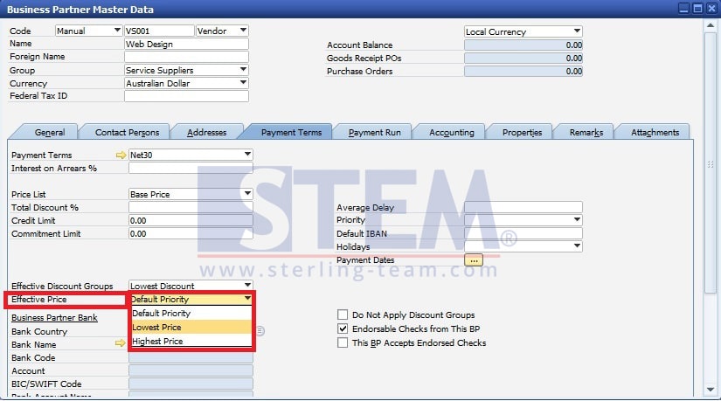Click the VS001 code field
The image size is (721, 401).
pos(159,31)
